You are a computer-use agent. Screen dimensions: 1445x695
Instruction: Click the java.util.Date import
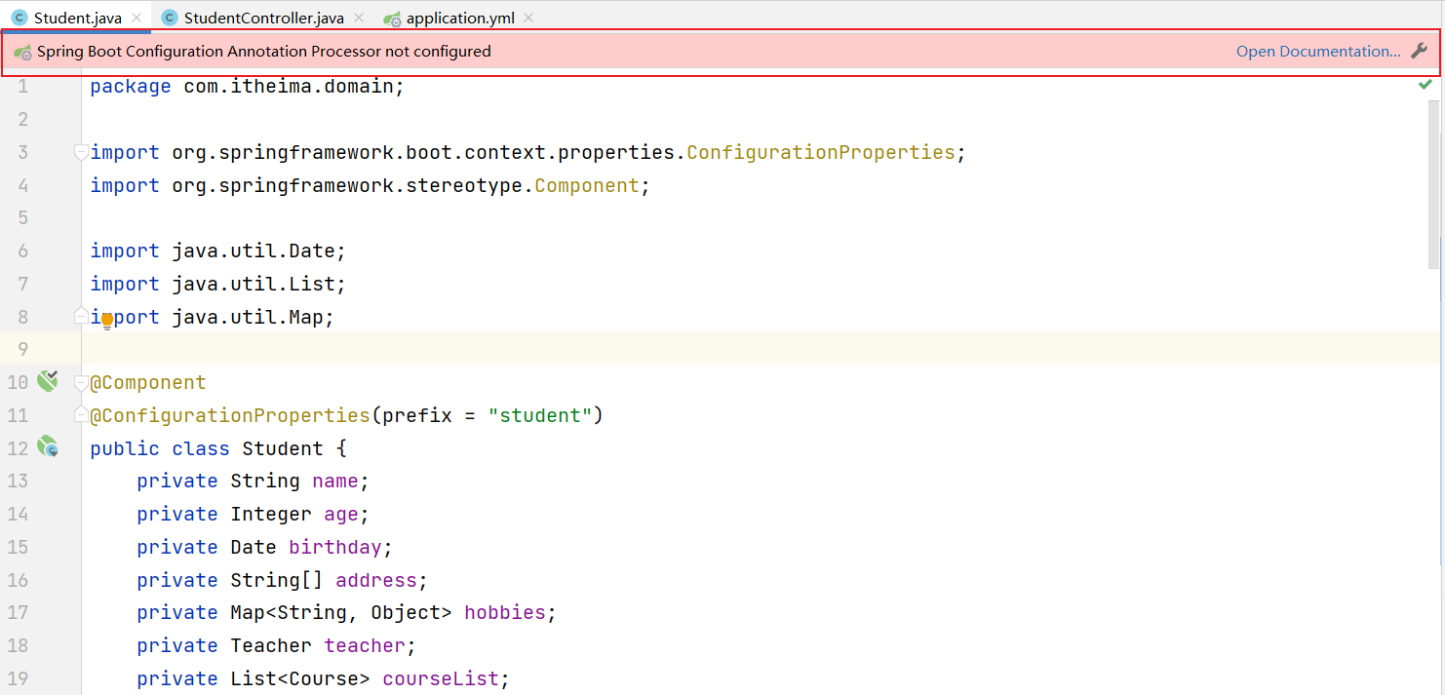[218, 251]
